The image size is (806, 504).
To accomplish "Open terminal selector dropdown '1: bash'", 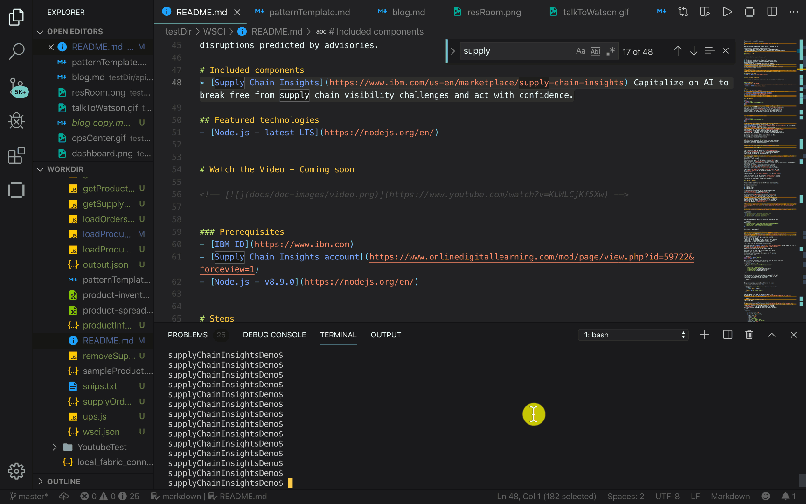I will (x=633, y=335).
